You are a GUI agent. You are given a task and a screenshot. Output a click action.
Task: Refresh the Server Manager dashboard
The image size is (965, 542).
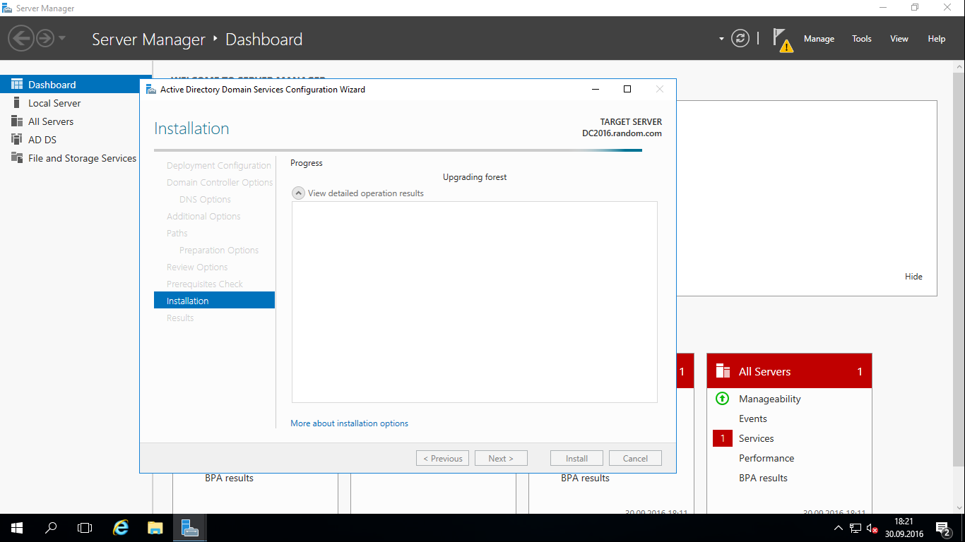[x=740, y=38]
